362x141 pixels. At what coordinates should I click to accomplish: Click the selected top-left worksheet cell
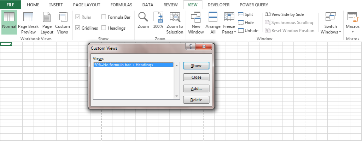pos(6,44)
